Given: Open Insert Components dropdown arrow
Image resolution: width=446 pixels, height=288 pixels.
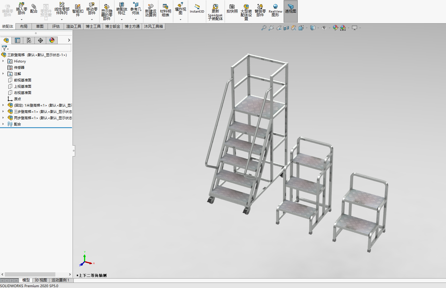Looking at the screenshot, I should 22,19.
